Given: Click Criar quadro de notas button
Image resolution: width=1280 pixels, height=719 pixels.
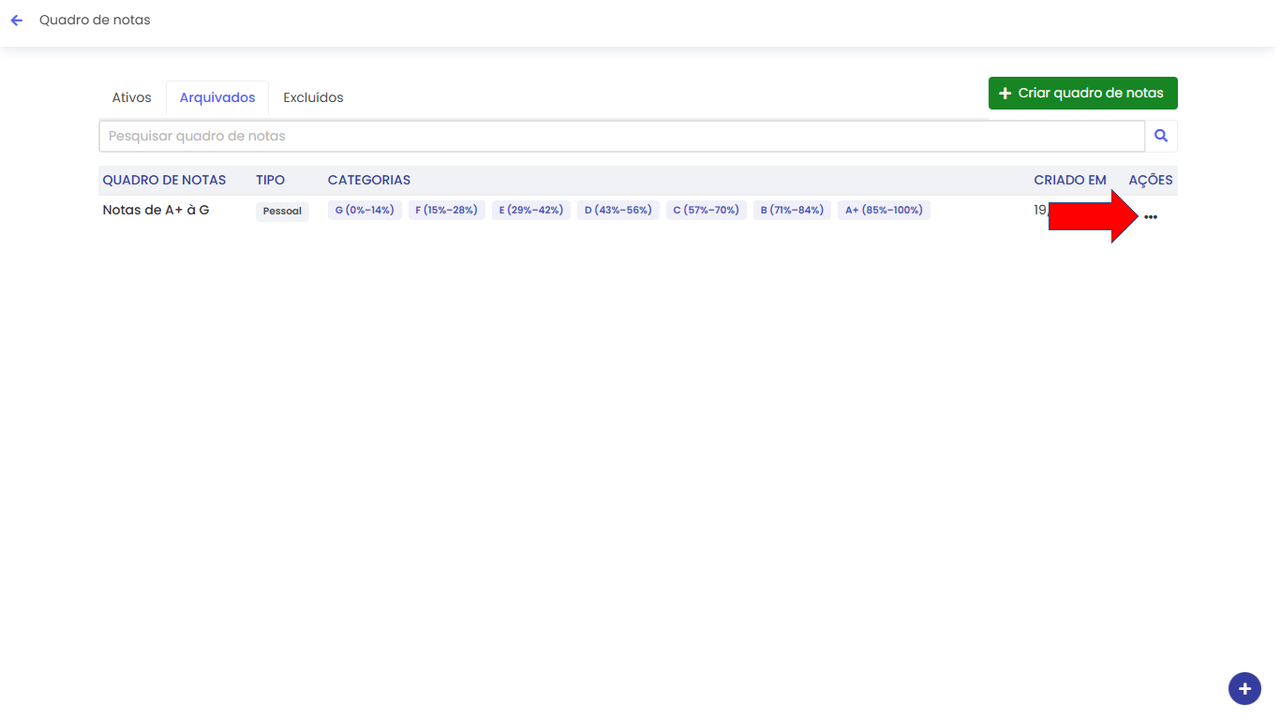Looking at the screenshot, I should pyautogui.click(x=1082, y=94).
